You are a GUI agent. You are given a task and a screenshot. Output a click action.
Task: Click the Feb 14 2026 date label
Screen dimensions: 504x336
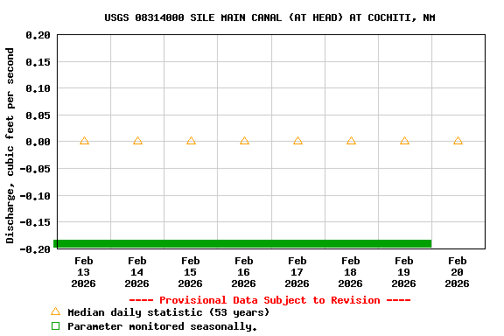136,272
